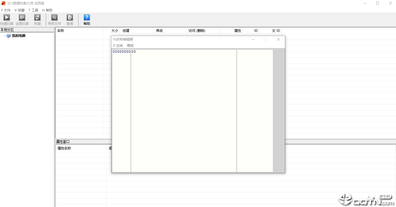
Task: Click the 搜索 search toolbar icon
Action: click(70, 20)
